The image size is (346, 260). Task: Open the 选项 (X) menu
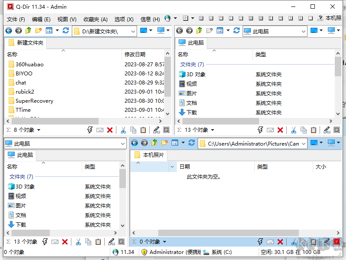coord(122,19)
